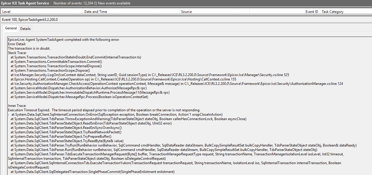Click the 'Execution Timeout Expired' message line
The image size is (372, 175).
pos(104,110)
